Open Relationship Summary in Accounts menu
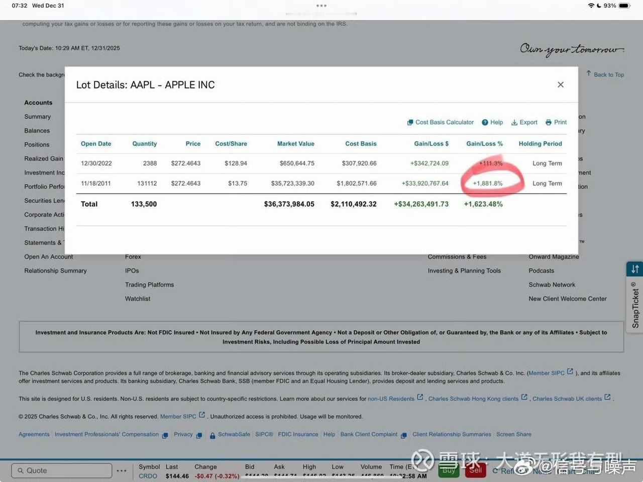 tap(55, 271)
